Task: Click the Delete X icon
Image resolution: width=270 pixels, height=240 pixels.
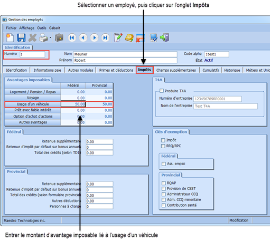Action: pyautogui.click(x=32, y=38)
